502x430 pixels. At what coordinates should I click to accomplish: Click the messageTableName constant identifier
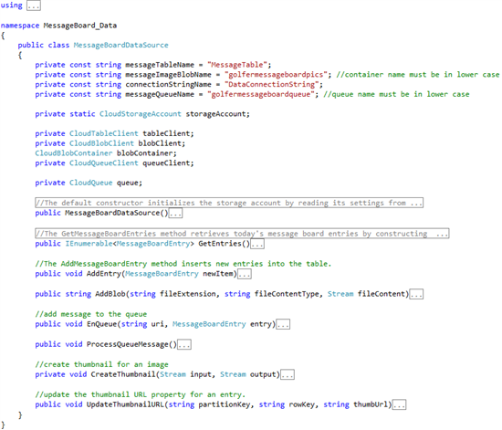pos(160,65)
